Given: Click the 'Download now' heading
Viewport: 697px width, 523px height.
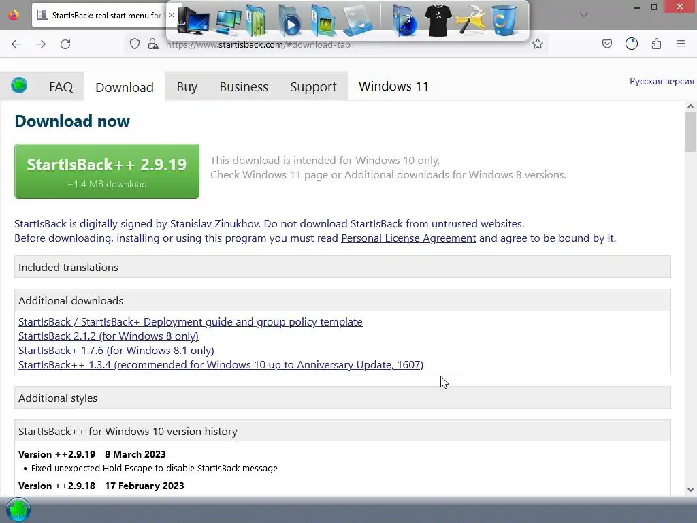Looking at the screenshot, I should point(72,121).
